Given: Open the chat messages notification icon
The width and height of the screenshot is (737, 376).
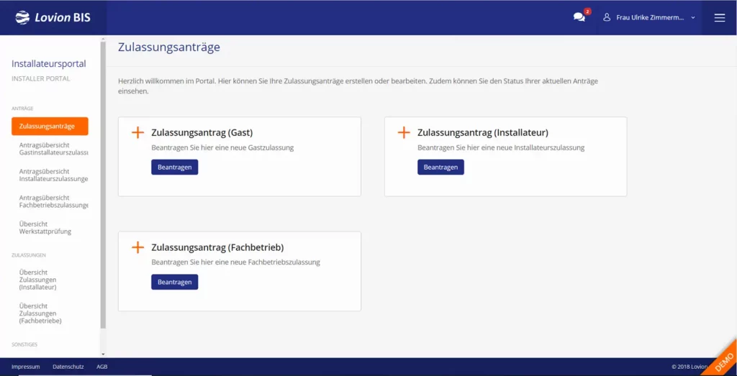Looking at the screenshot, I should pyautogui.click(x=579, y=17).
